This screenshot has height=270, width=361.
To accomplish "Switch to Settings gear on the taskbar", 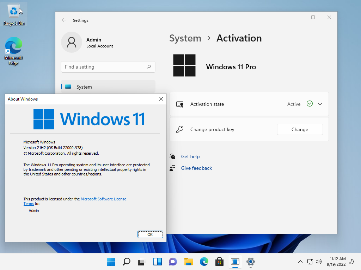I will 251,262.
